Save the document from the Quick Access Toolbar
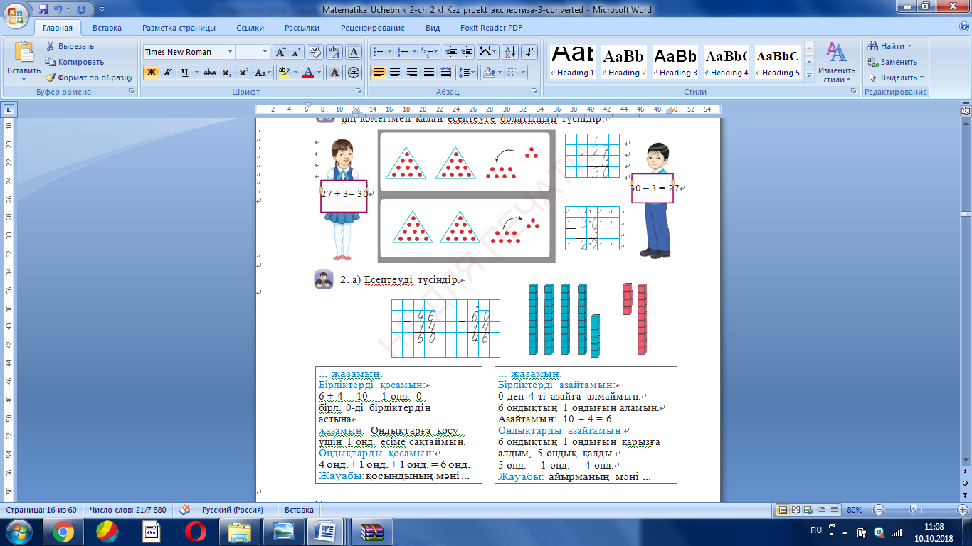The image size is (972, 546). pyautogui.click(x=43, y=9)
